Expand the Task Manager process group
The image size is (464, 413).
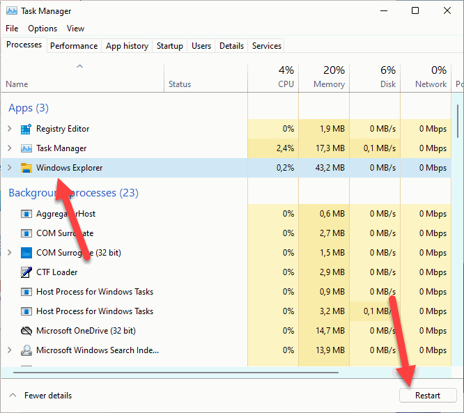(x=10, y=148)
